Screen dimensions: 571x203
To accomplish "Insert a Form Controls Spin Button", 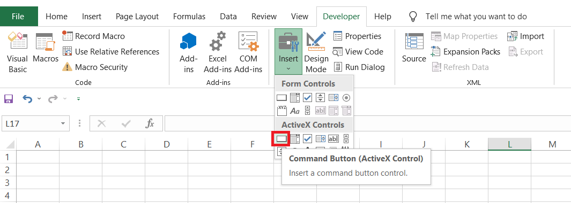I will coord(320,97).
